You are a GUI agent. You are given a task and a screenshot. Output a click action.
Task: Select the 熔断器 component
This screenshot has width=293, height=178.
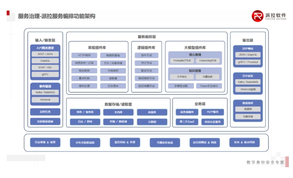coord(113,78)
